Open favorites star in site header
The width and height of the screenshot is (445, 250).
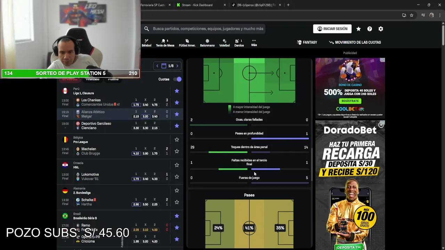(358, 29)
